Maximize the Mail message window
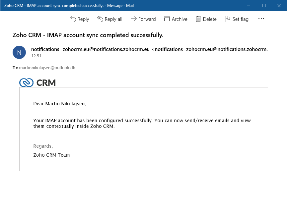Screen dimensions: 287x208 point(264,6)
